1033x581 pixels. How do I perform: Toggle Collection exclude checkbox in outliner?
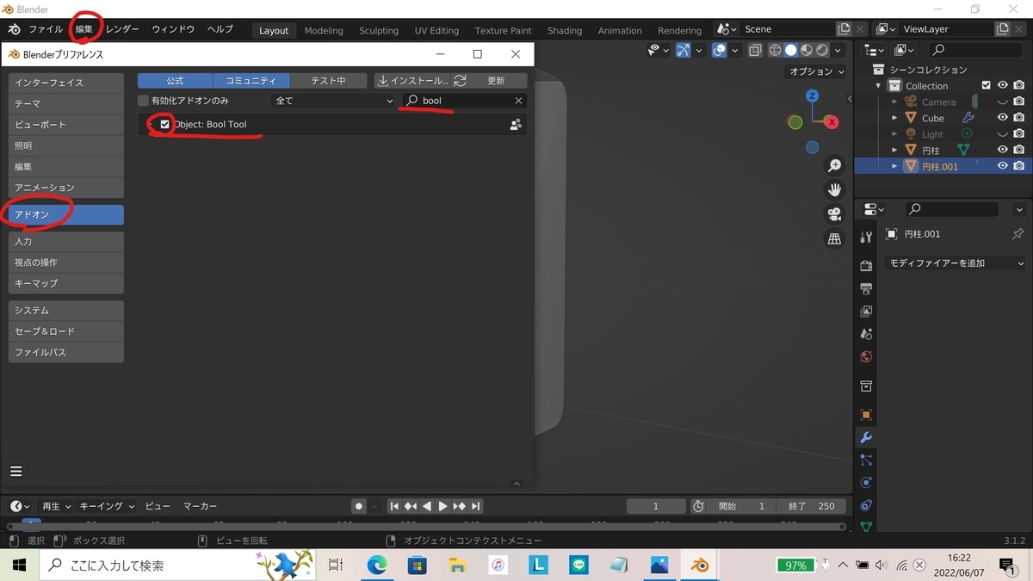pos(987,86)
